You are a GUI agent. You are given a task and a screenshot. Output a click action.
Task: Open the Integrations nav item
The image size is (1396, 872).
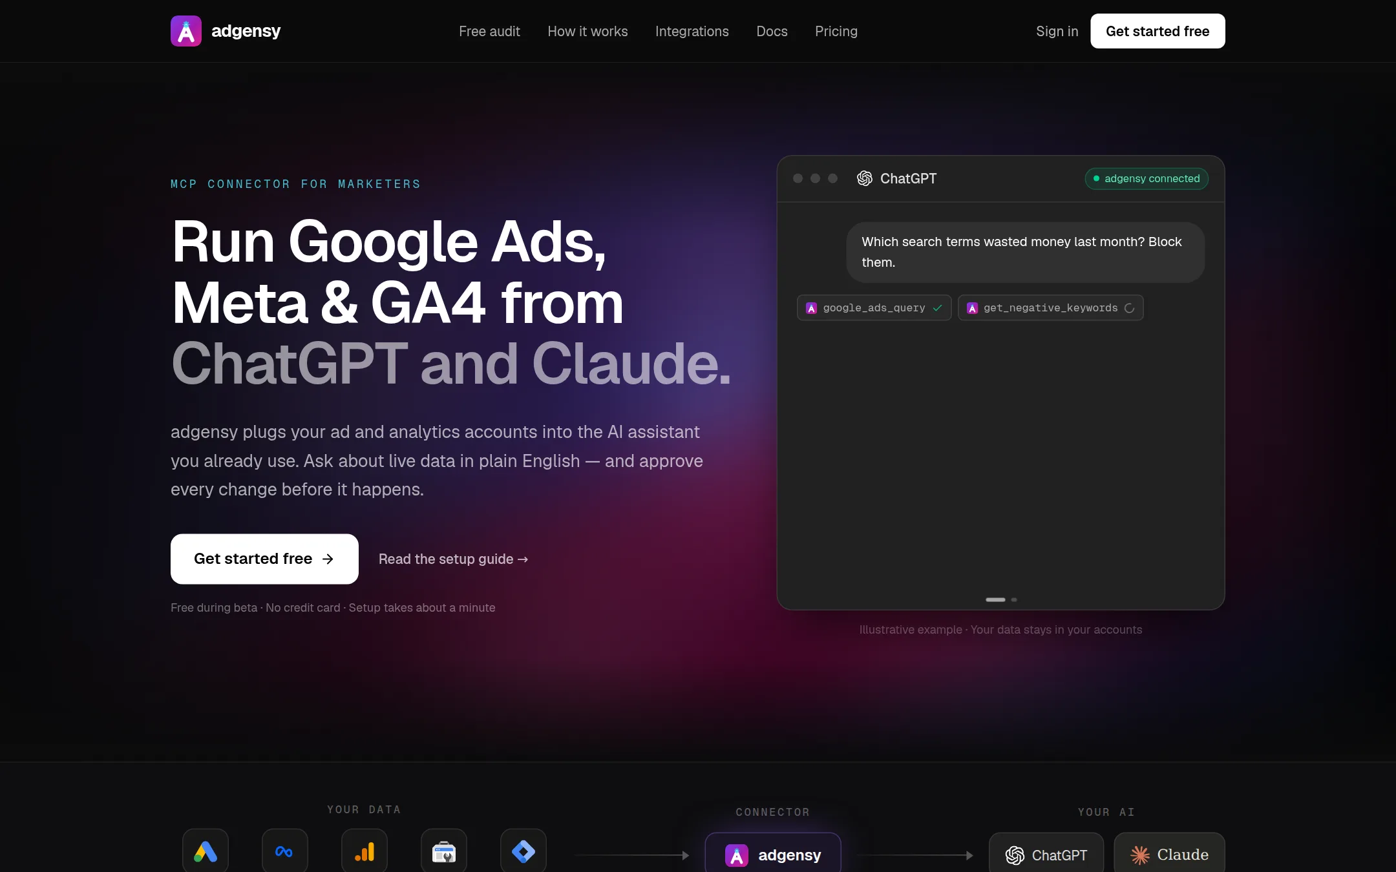click(x=692, y=31)
